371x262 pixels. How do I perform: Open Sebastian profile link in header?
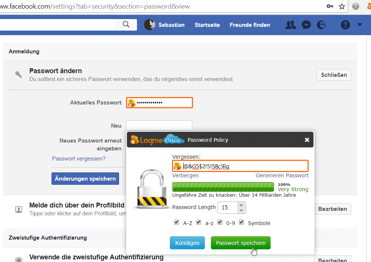tap(171, 25)
